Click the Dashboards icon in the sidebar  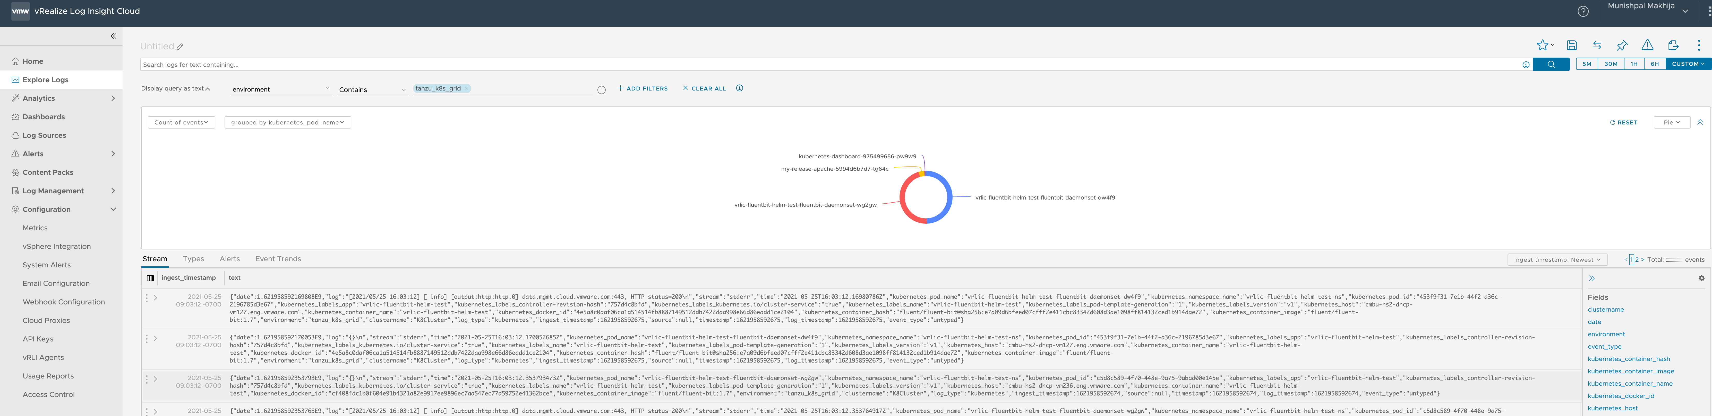(x=15, y=117)
